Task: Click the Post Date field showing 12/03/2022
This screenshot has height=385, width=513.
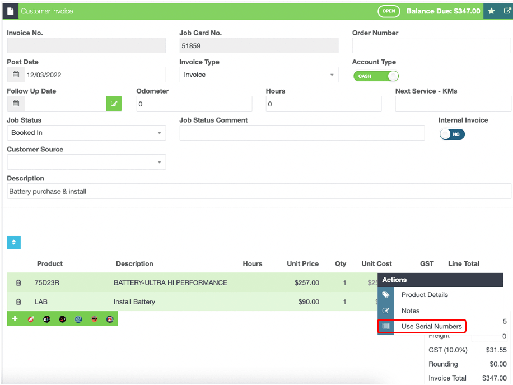Action: (x=95, y=75)
